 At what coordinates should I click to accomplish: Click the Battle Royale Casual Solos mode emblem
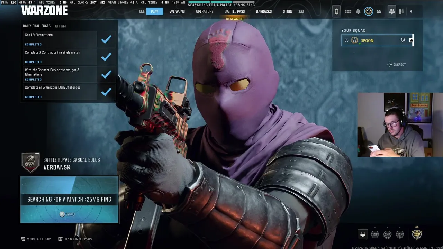[x=31, y=163]
